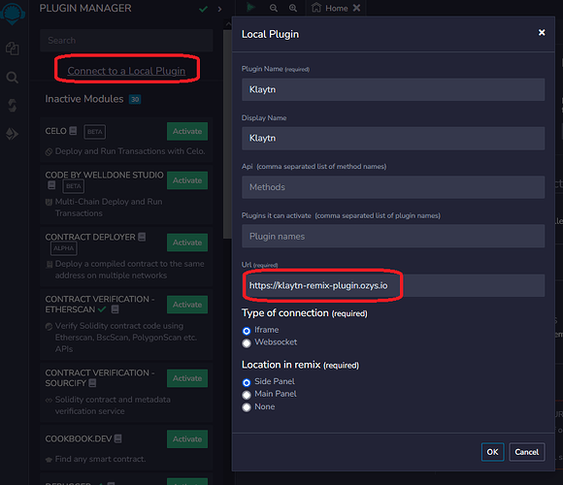The width and height of the screenshot is (563, 485).
Task: Activate Contract Verification Etherscan plugin
Action: pos(187,305)
